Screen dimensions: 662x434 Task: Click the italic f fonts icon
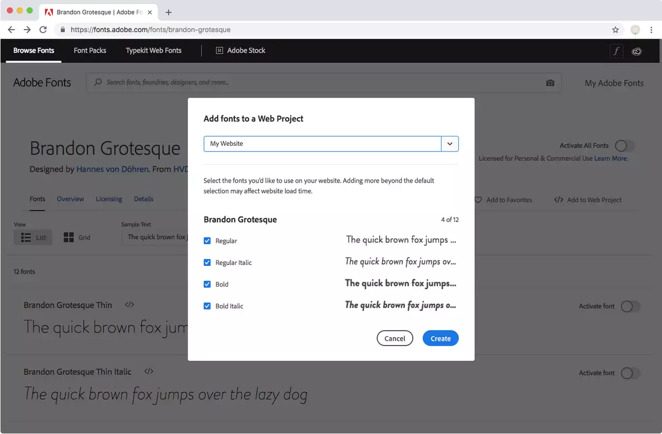(616, 51)
